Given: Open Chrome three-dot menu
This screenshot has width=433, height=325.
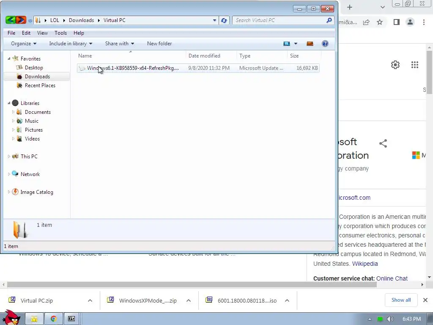Looking at the screenshot, I should point(424,22).
